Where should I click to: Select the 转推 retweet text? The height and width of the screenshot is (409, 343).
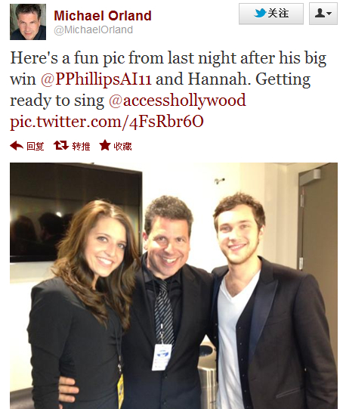(x=81, y=146)
